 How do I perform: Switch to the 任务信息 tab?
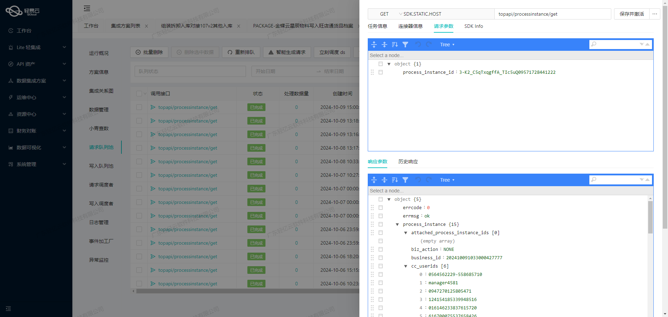pos(377,26)
